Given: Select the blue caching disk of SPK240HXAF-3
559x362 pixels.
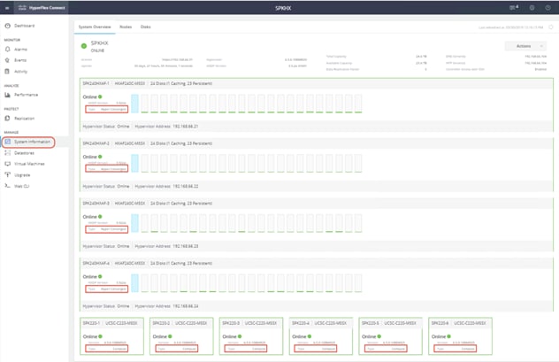Looking at the screenshot, I should (134, 223).
